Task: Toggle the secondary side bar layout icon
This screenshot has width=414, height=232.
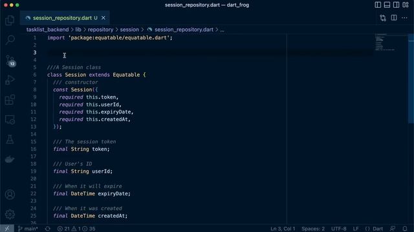Action: [396, 5]
